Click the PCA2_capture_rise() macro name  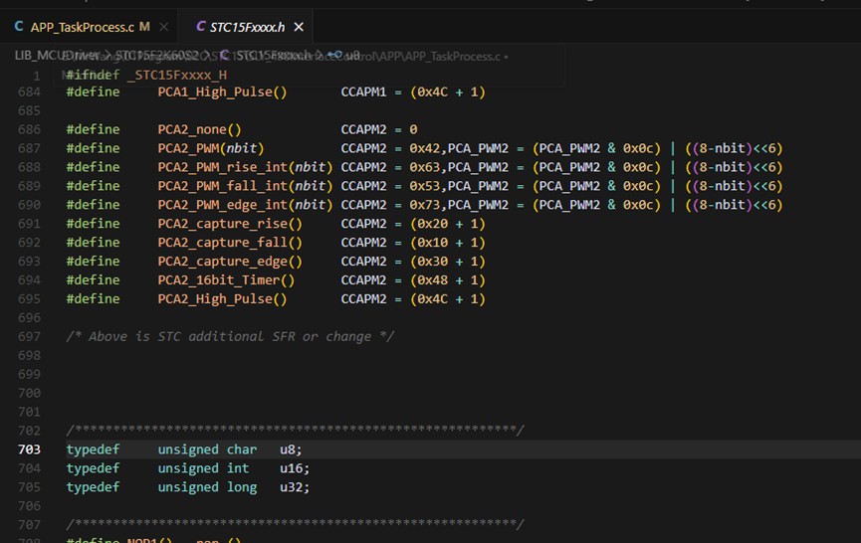(230, 224)
